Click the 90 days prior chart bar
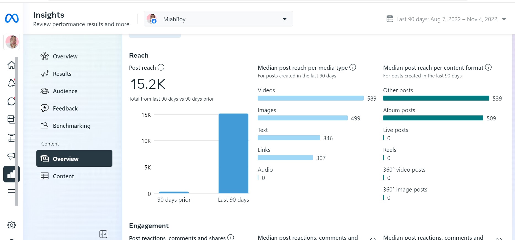The image size is (515, 240). [174, 192]
